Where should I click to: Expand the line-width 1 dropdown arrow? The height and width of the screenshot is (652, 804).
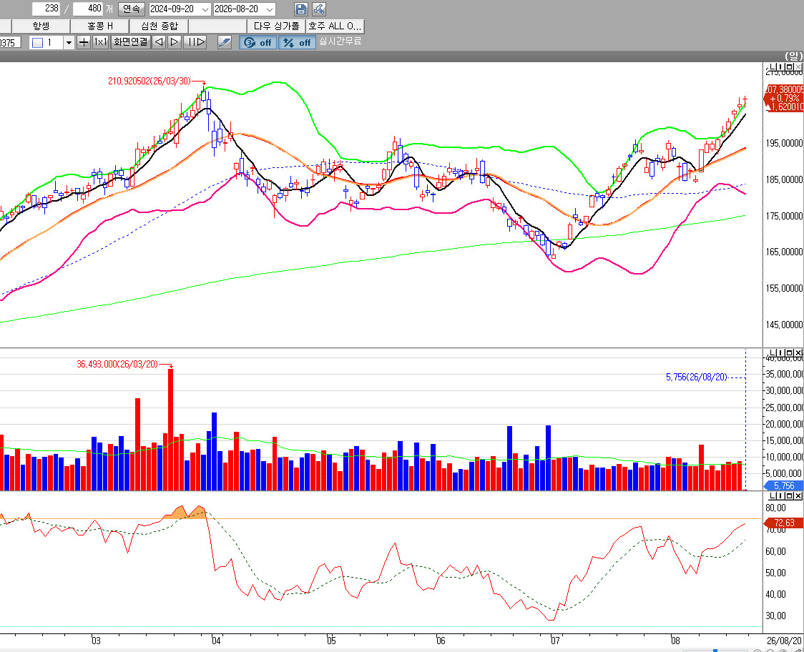69,43
